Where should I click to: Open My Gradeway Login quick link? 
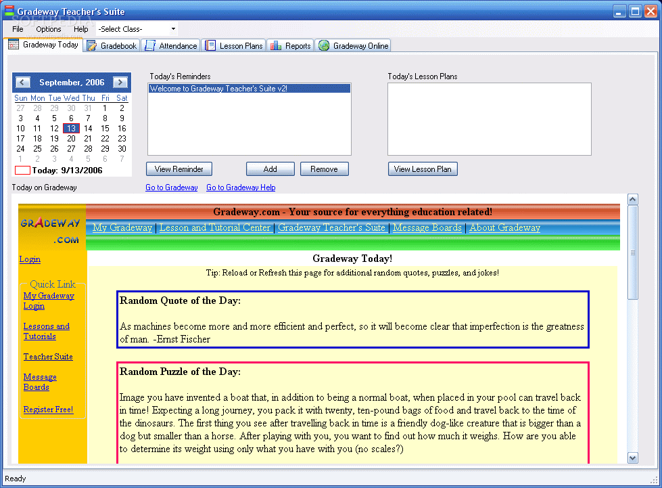tap(49, 301)
